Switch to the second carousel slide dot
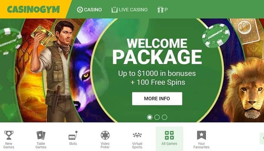This screenshot has width=264, height=151. click(157, 117)
